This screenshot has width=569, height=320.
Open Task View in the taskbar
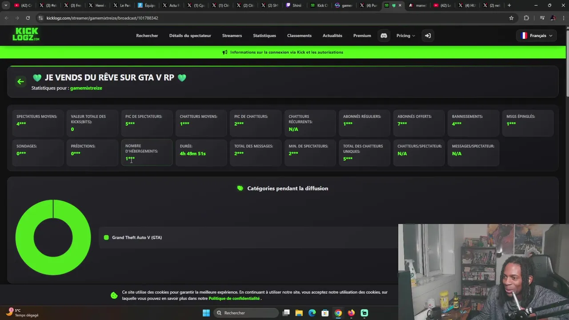tap(286, 313)
